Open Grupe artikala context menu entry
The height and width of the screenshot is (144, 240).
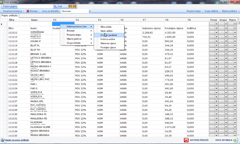point(77,43)
